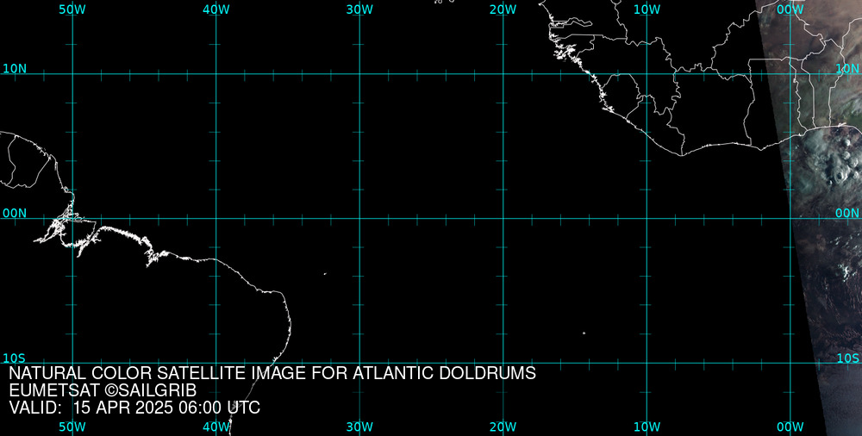Screen dimensions: 862x436
Task: Select the 00N latitude label on the right
Action: tap(847, 214)
